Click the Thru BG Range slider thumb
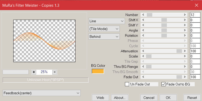This screenshot has height=101, width=202. coord(149,67)
